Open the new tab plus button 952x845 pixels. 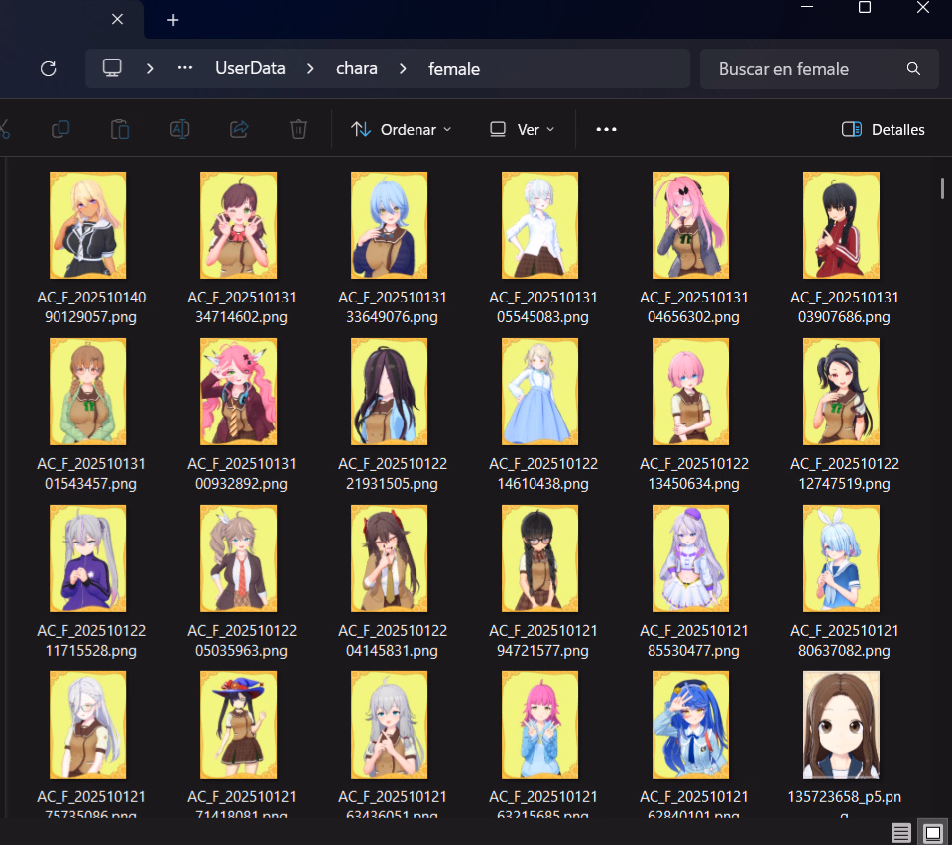[x=173, y=20]
